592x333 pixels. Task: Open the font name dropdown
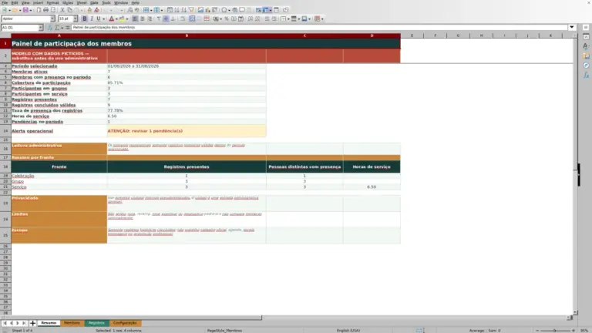tap(52, 18)
